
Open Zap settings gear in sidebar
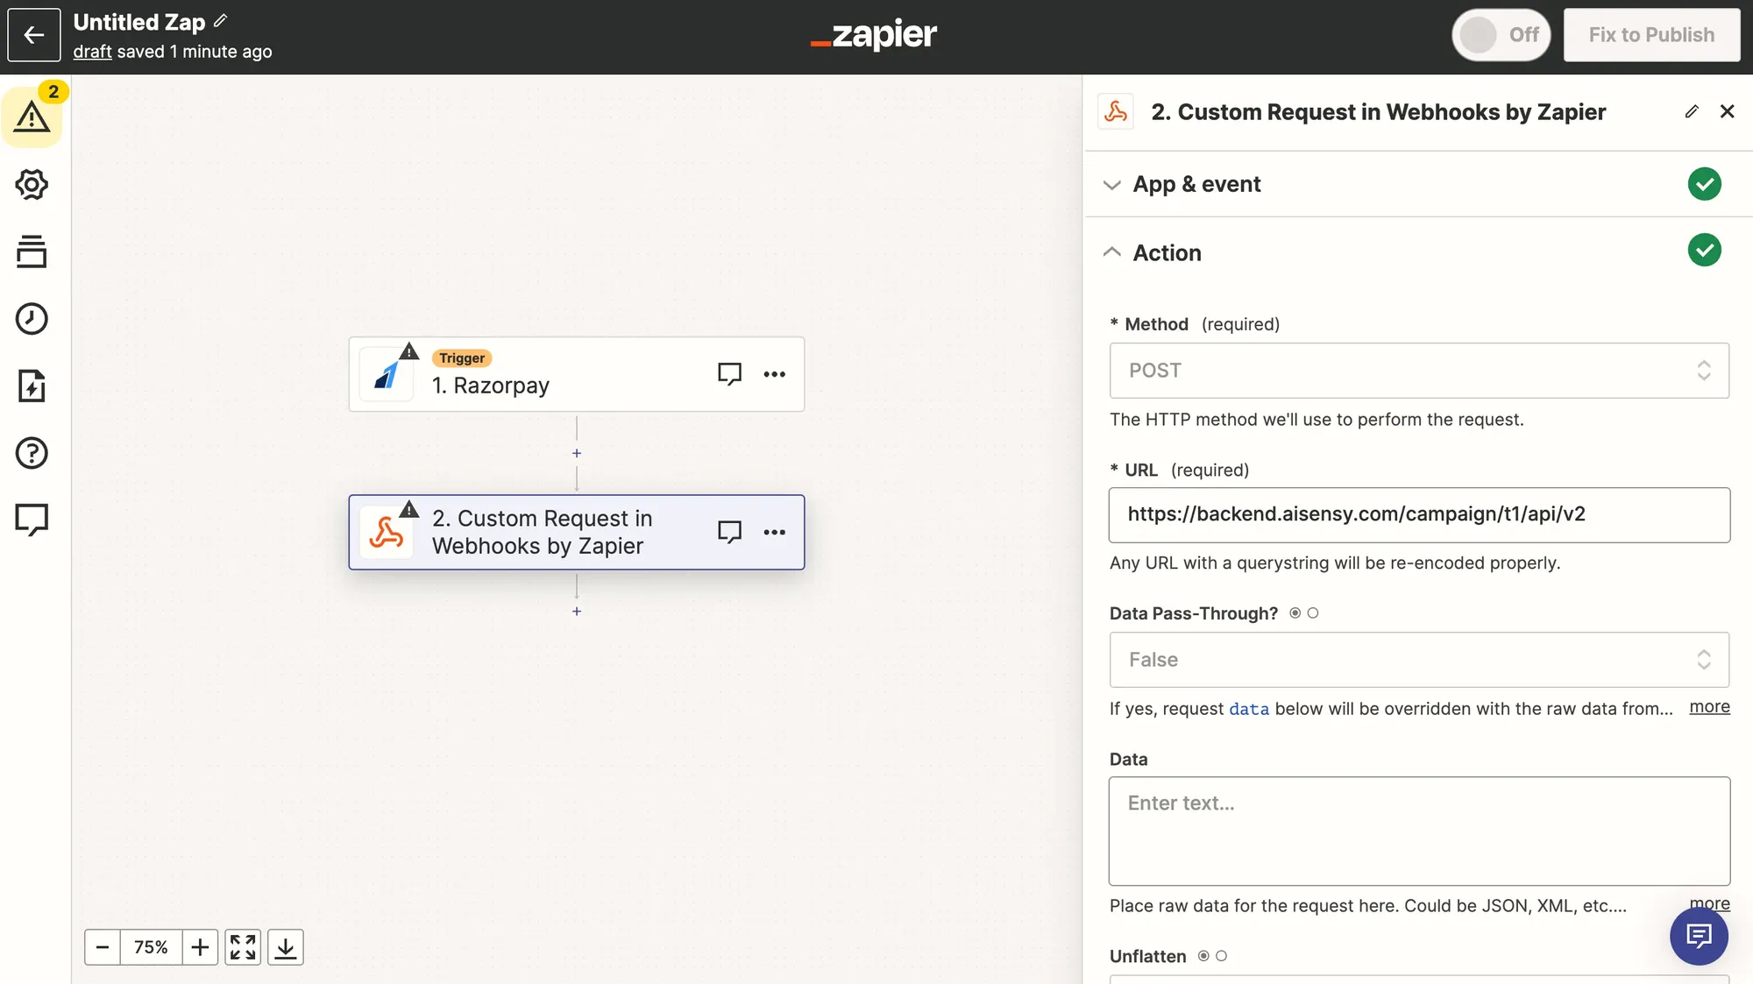[x=32, y=185]
